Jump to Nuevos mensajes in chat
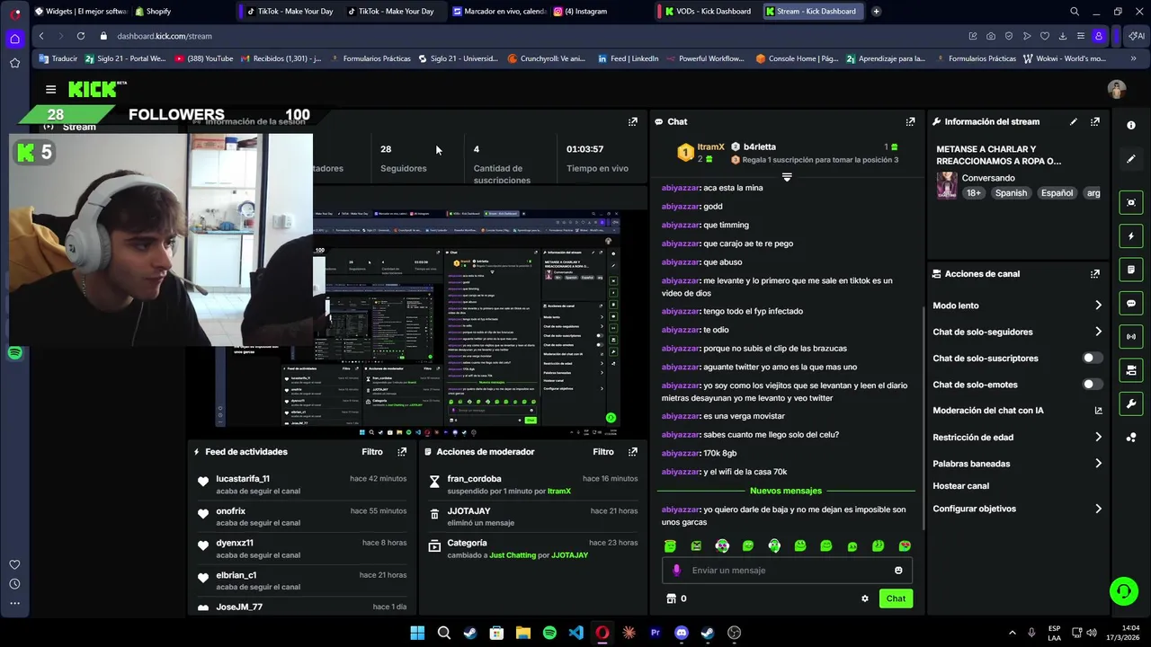This screenshot has height=647, width=1151. 786,491
